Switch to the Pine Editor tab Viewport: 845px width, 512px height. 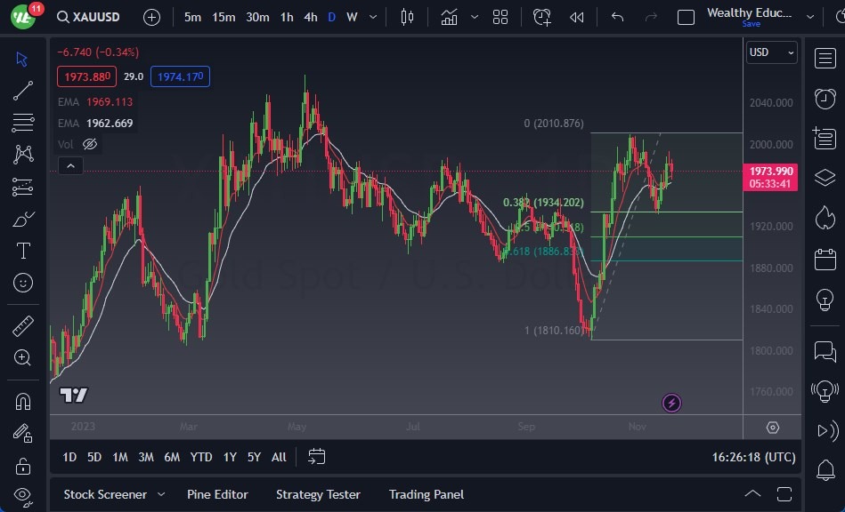click(217, 494)
